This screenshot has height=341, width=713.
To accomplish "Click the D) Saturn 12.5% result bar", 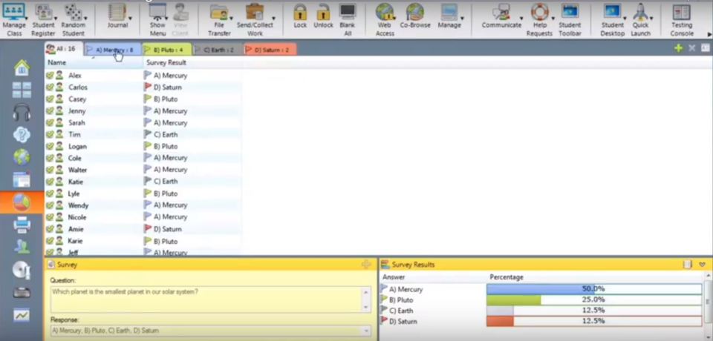I will coord(594,321).
